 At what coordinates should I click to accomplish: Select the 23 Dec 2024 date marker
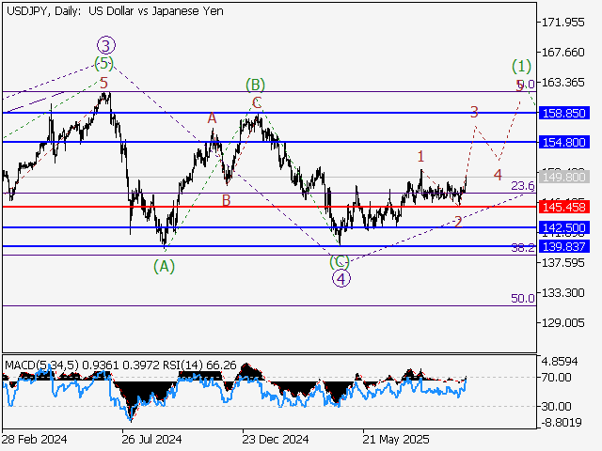(275, 439)
